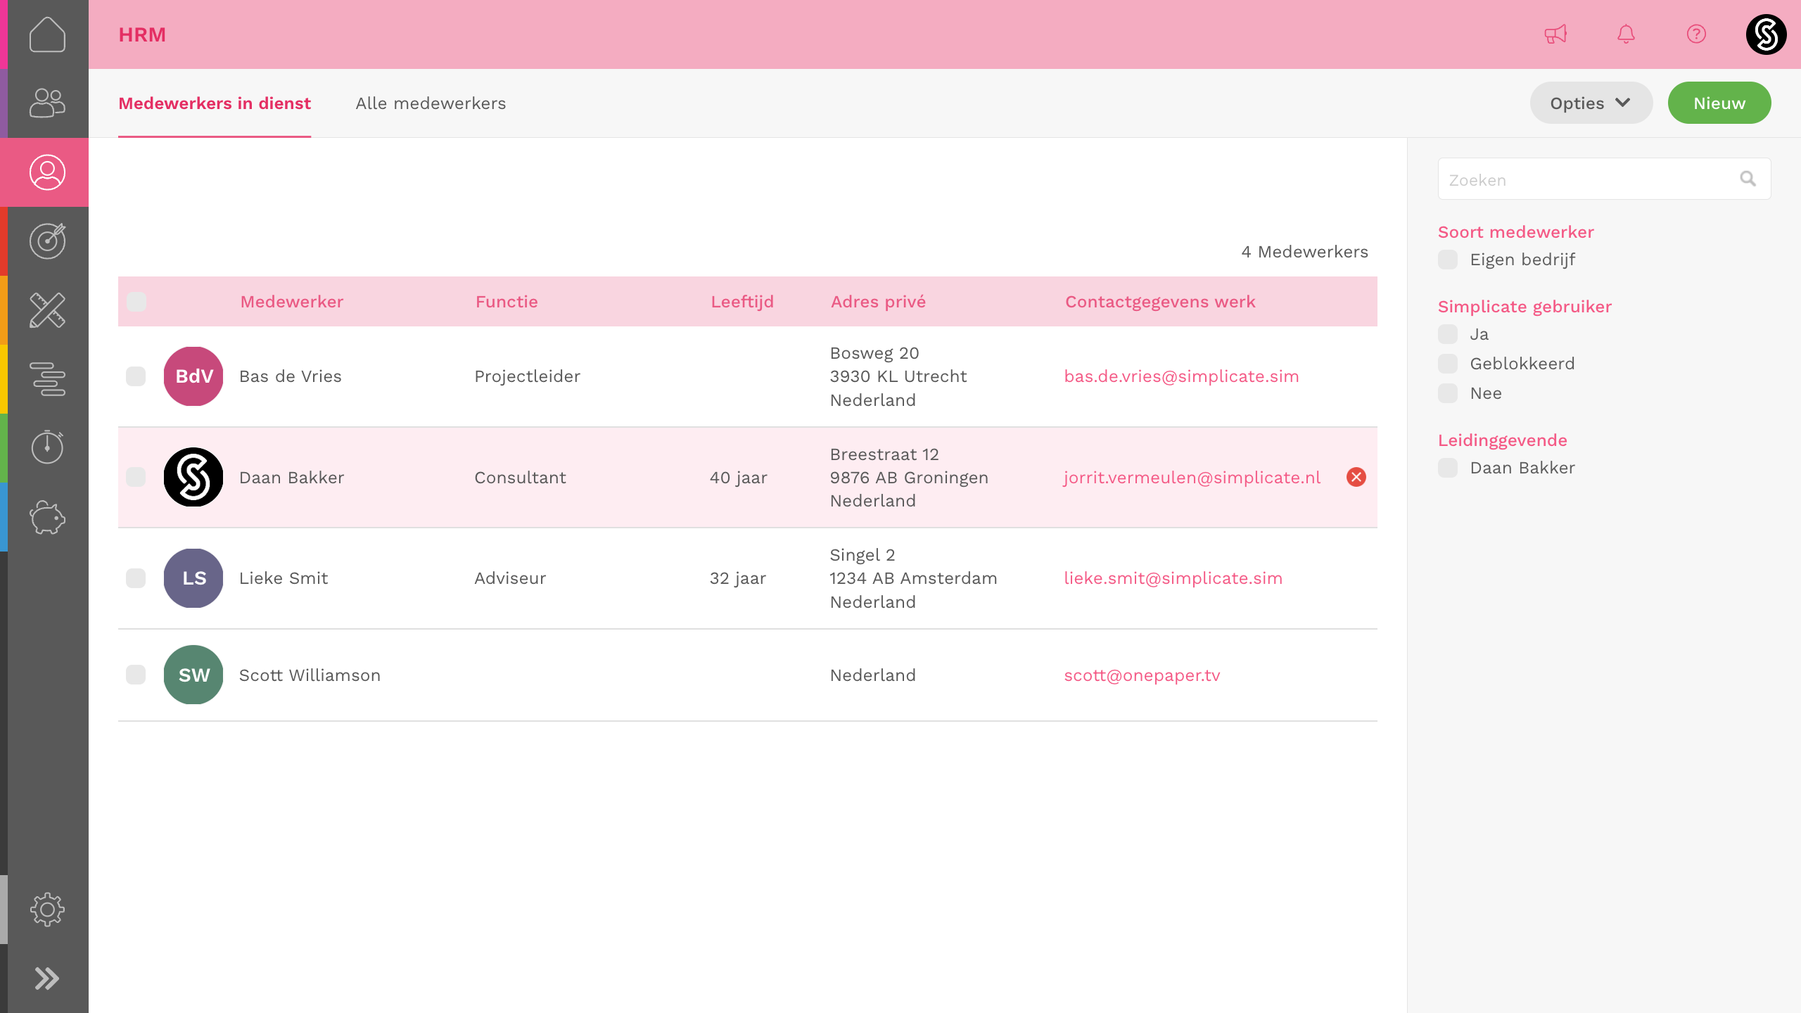
Task: Switch to the Alle medewerkers tab
Action: (x=431, y=103)
